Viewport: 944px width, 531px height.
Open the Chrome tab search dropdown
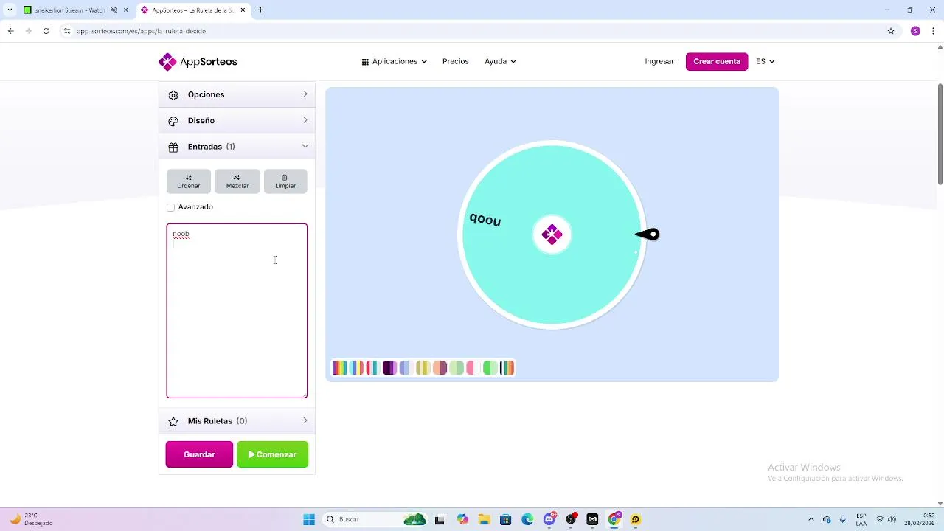9,10
